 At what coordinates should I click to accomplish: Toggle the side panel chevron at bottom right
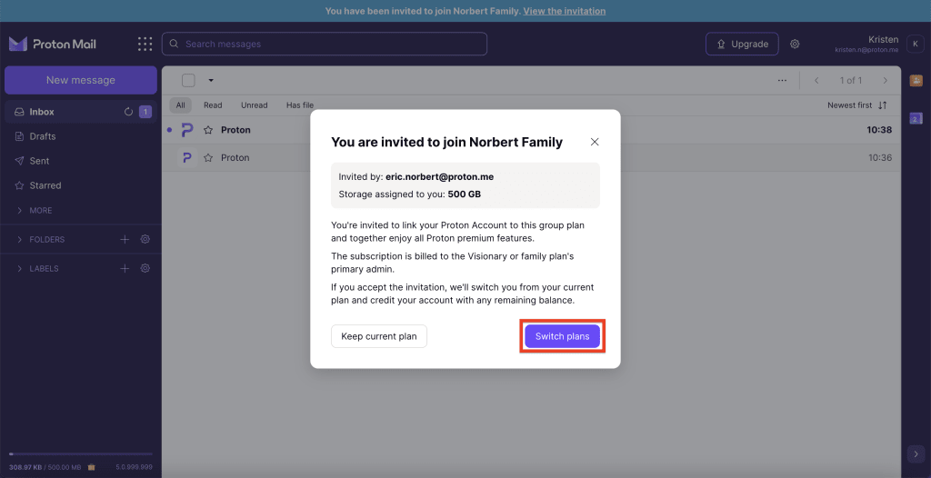click(x=916, y=453)
